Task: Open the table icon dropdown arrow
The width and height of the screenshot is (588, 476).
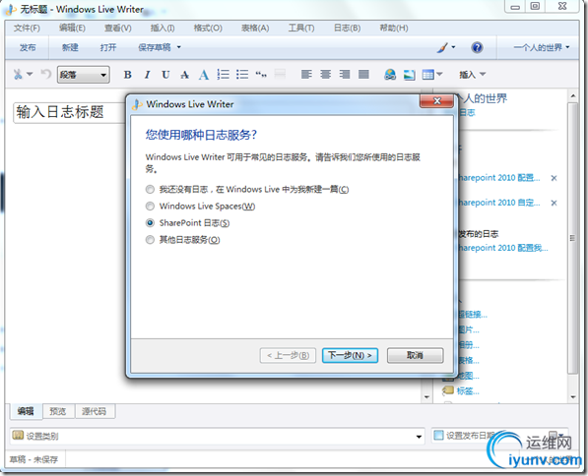Action: pyautogui.click(x=439, y=74)
